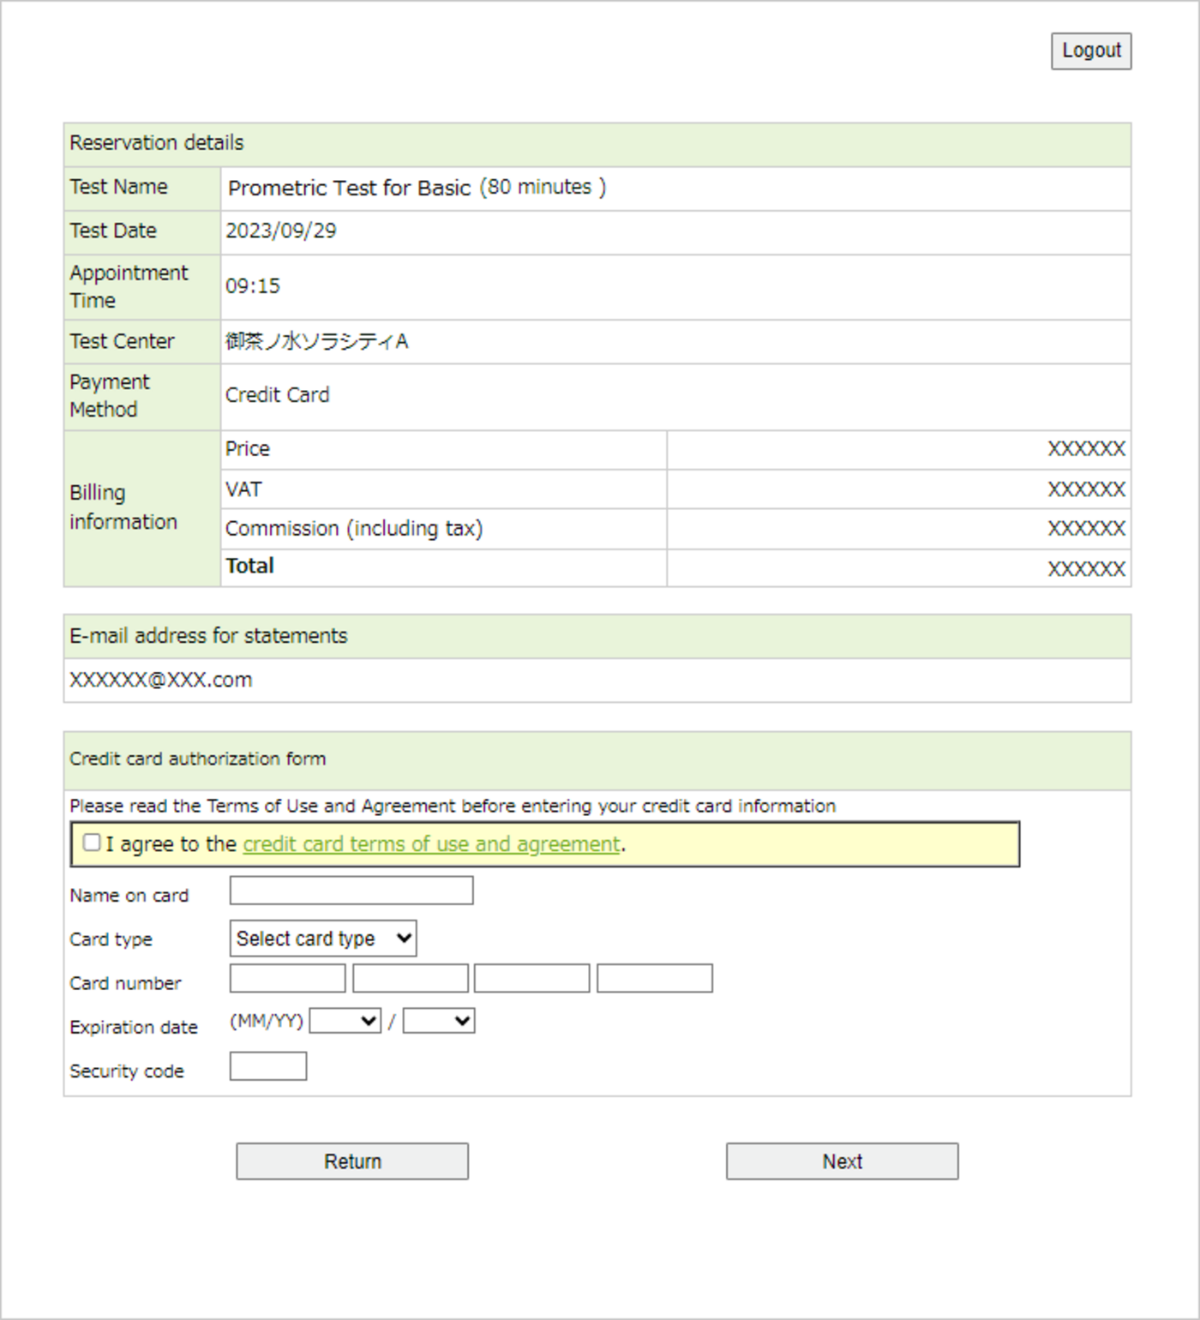Screen dimensions: 1200x1320
Task: Click the Security code input field
Action: click(x=267, y=1065)
